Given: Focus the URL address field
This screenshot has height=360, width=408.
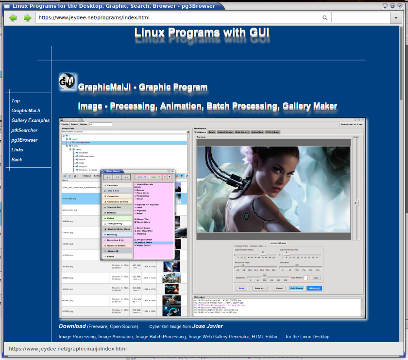Looking at the screenshot, I should tap(183, 17).
